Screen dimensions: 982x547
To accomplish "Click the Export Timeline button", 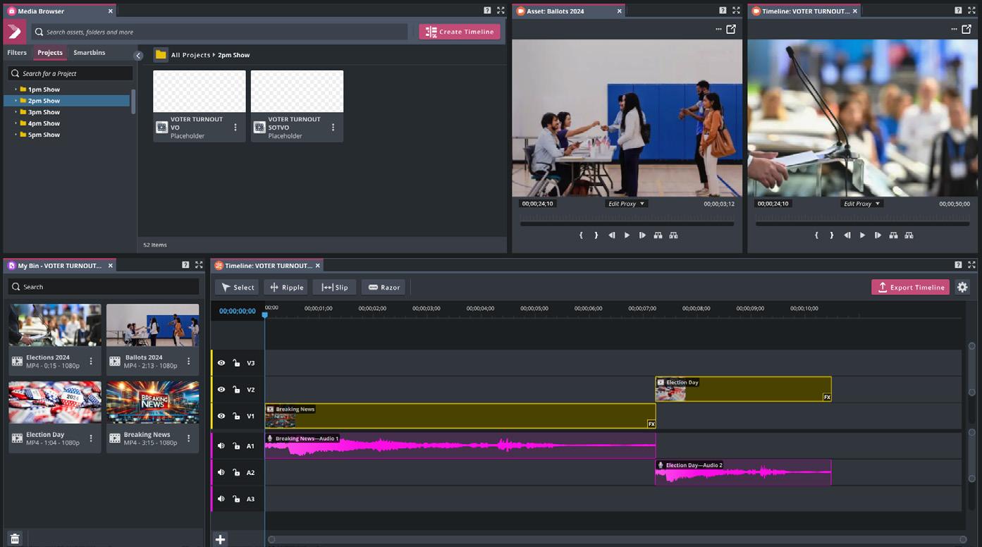I will pyautogui.click(x=910, y=288).
